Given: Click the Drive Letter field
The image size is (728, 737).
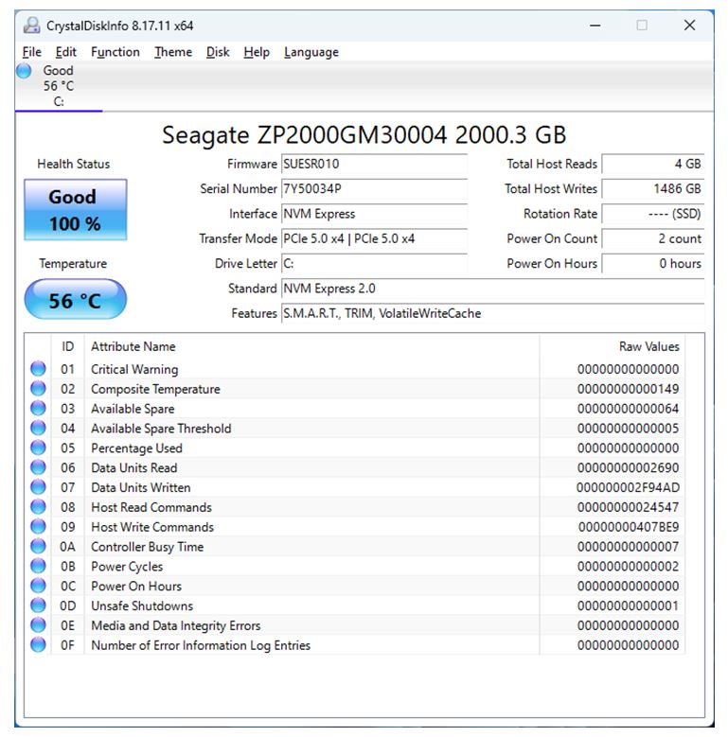Looking at the screenshot, I should click(x=374, y=264).
